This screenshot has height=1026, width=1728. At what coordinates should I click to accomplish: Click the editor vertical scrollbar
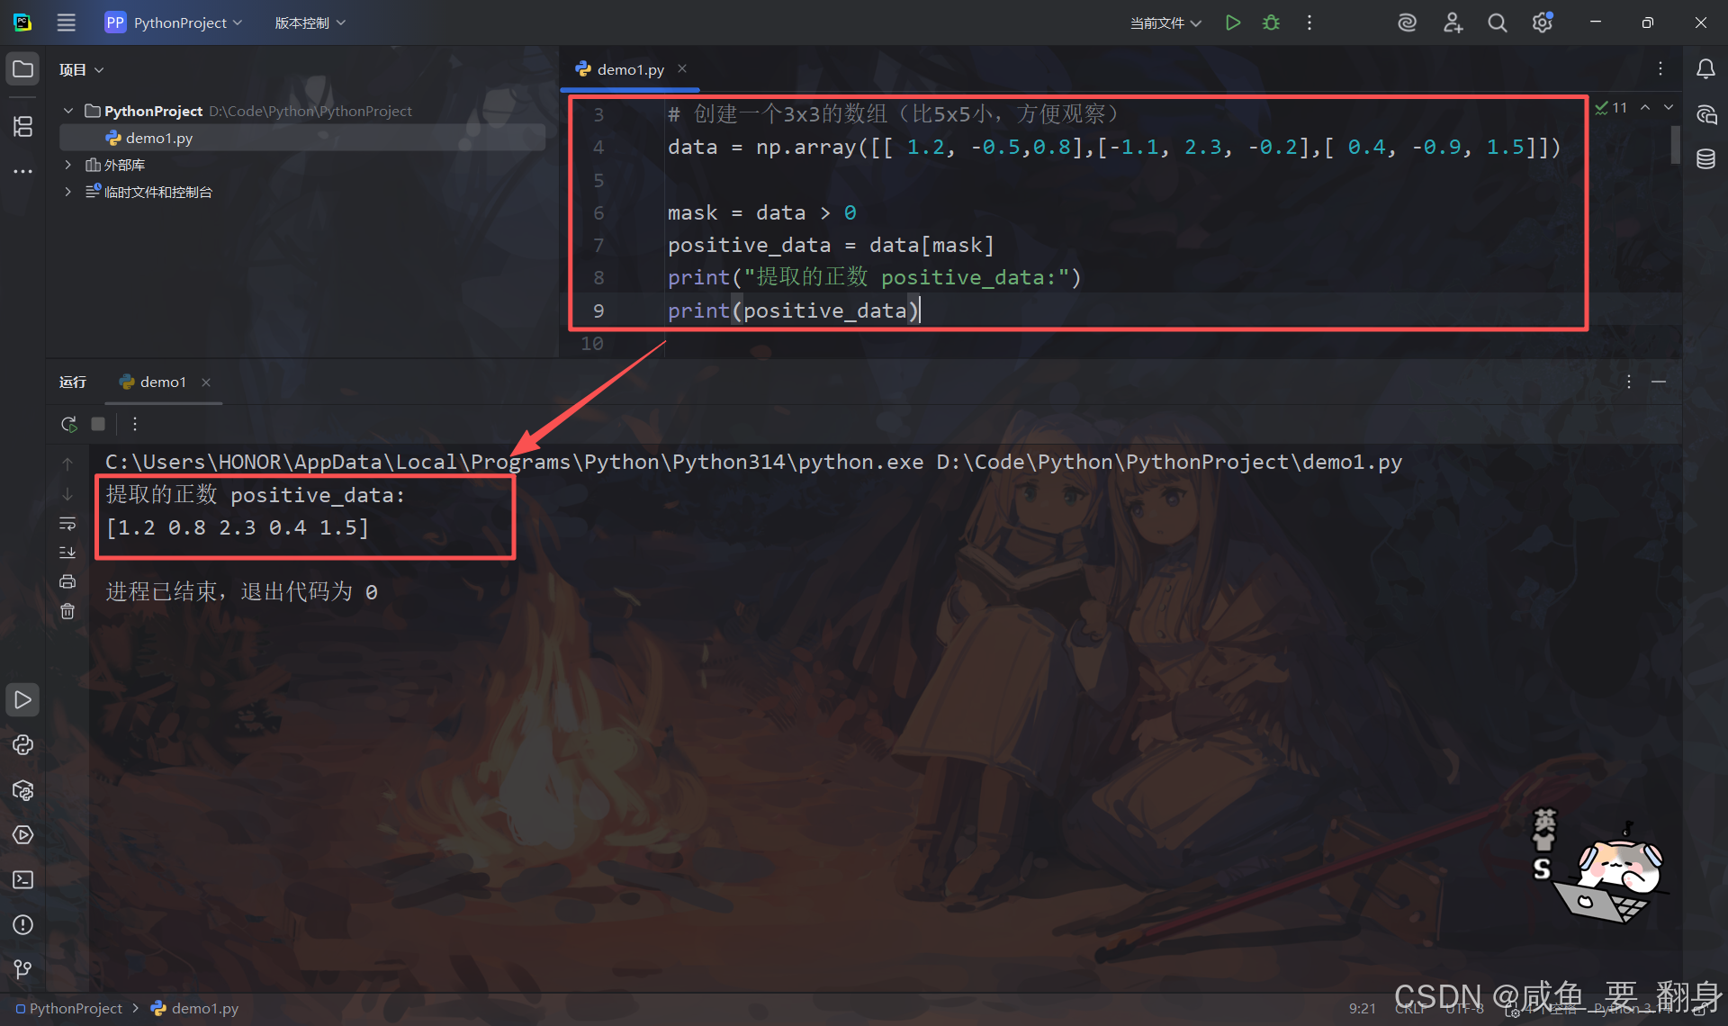coord(1675,144)
